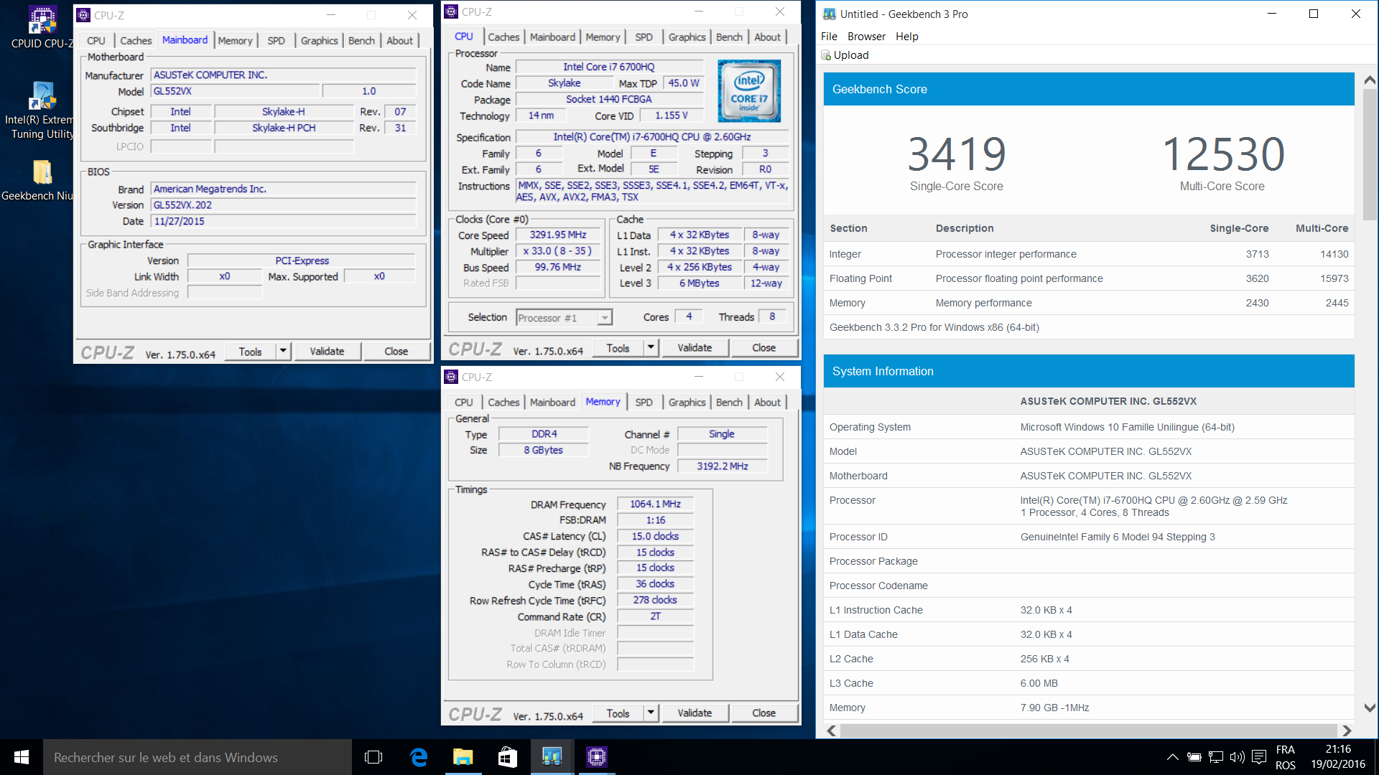Open Tools dropdown arrow in Mainboard window
1379x775 pixels.
(283, 352)
